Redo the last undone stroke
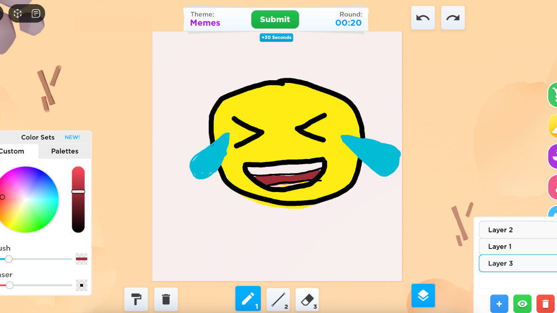 453,18
